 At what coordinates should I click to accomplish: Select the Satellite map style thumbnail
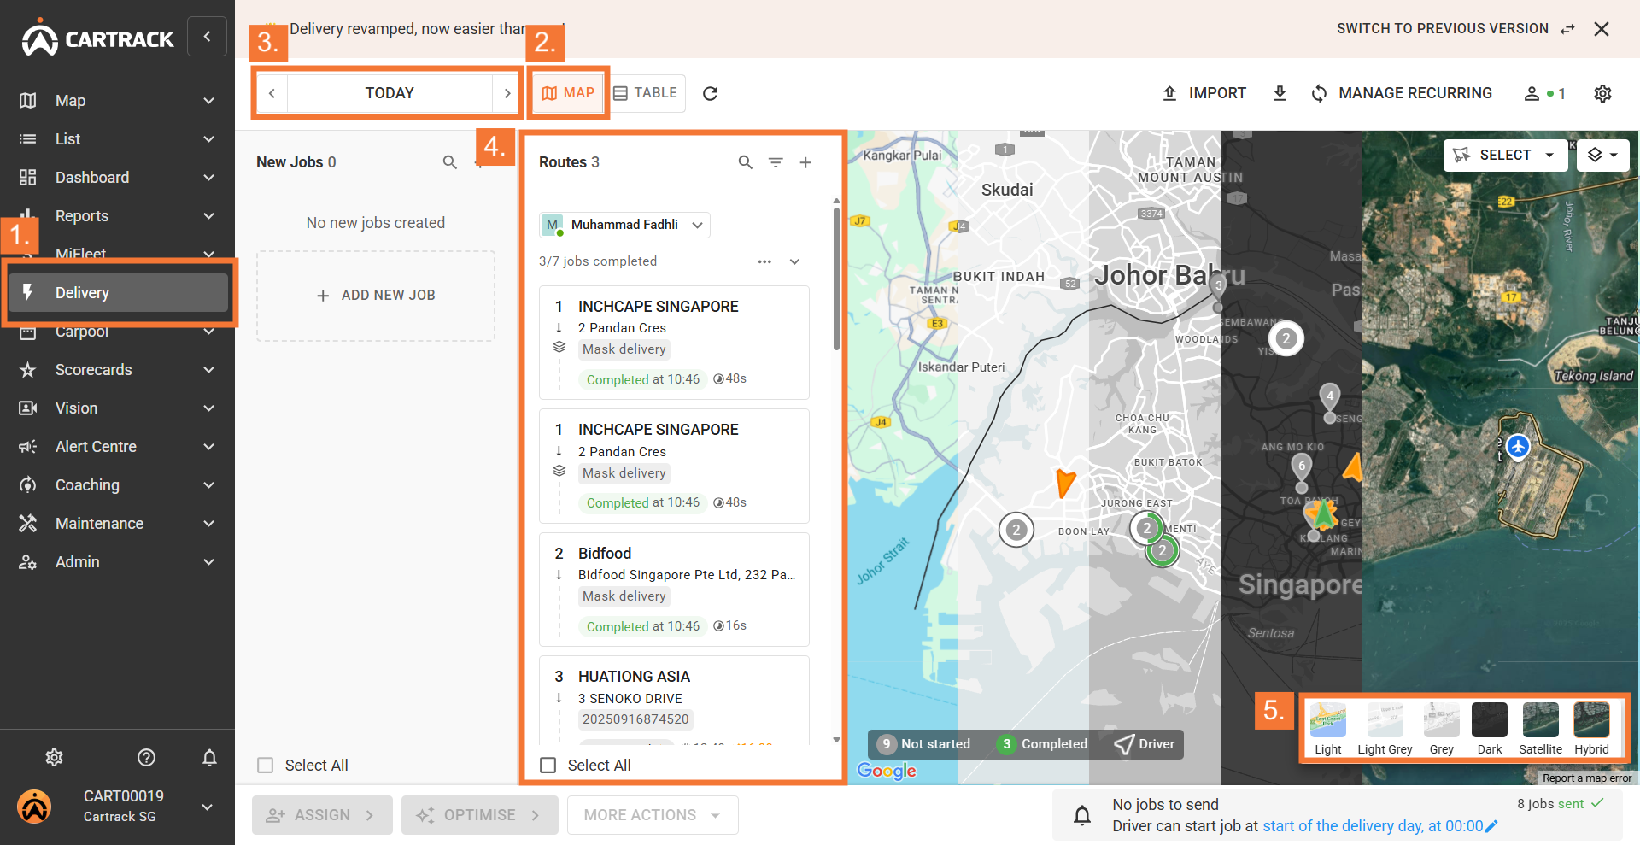[x=1540, y=721]
